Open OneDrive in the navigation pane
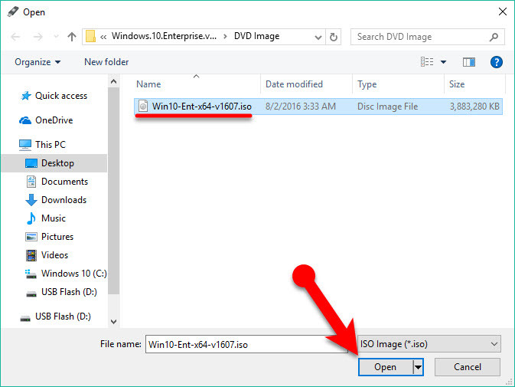Viewport: 515px width, 387px height. click(x=54, y=120)
